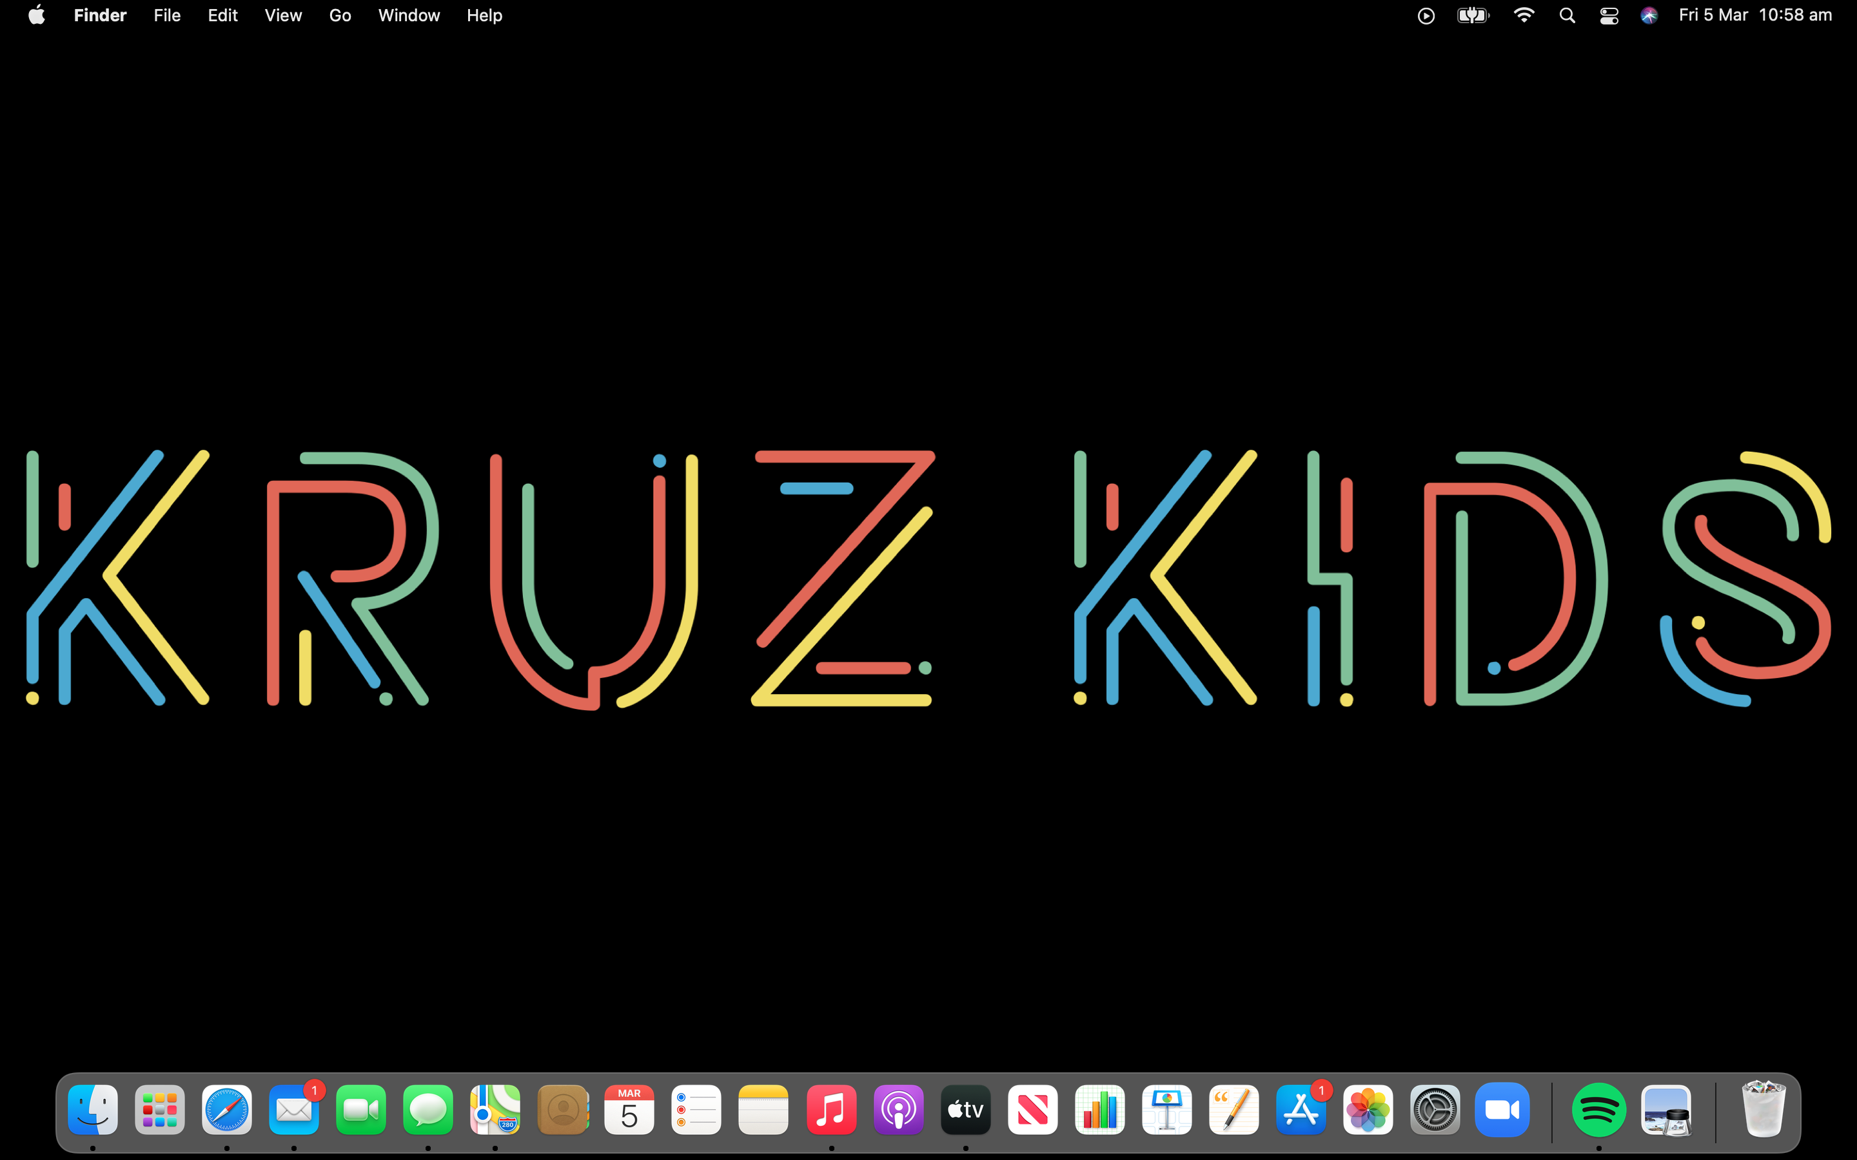The height and width of the screenshot is (1160, 1857).
Task: Open the App Store
Action: coord(1301,1110)
